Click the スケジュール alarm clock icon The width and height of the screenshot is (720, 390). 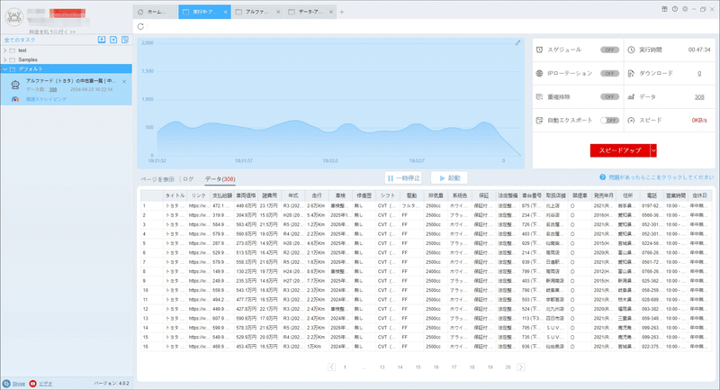click(539, 50)
